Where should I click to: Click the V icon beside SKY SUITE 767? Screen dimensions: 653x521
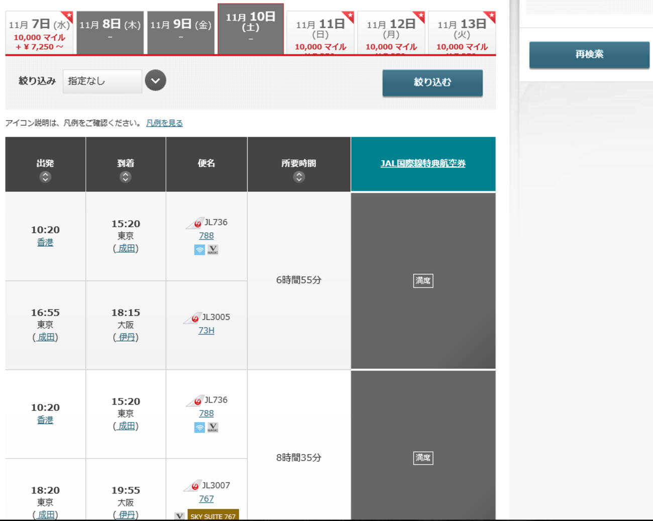(x=180, y=516)
